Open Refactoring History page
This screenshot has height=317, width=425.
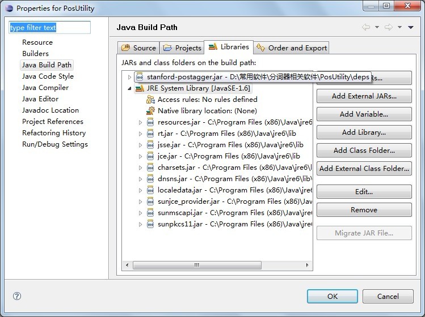(54, 133)
